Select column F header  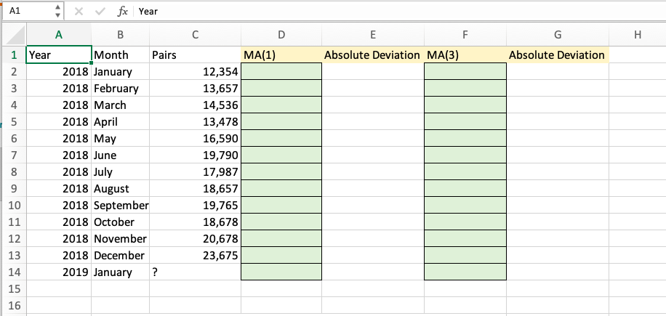click(x=465, y=35)
